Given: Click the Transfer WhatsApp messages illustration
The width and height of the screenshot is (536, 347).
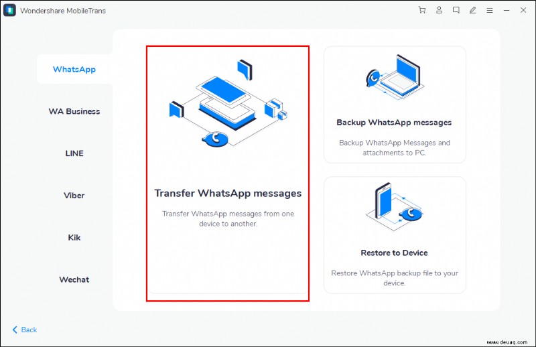Looking at the screenshot, I should (x=228, y=104).
